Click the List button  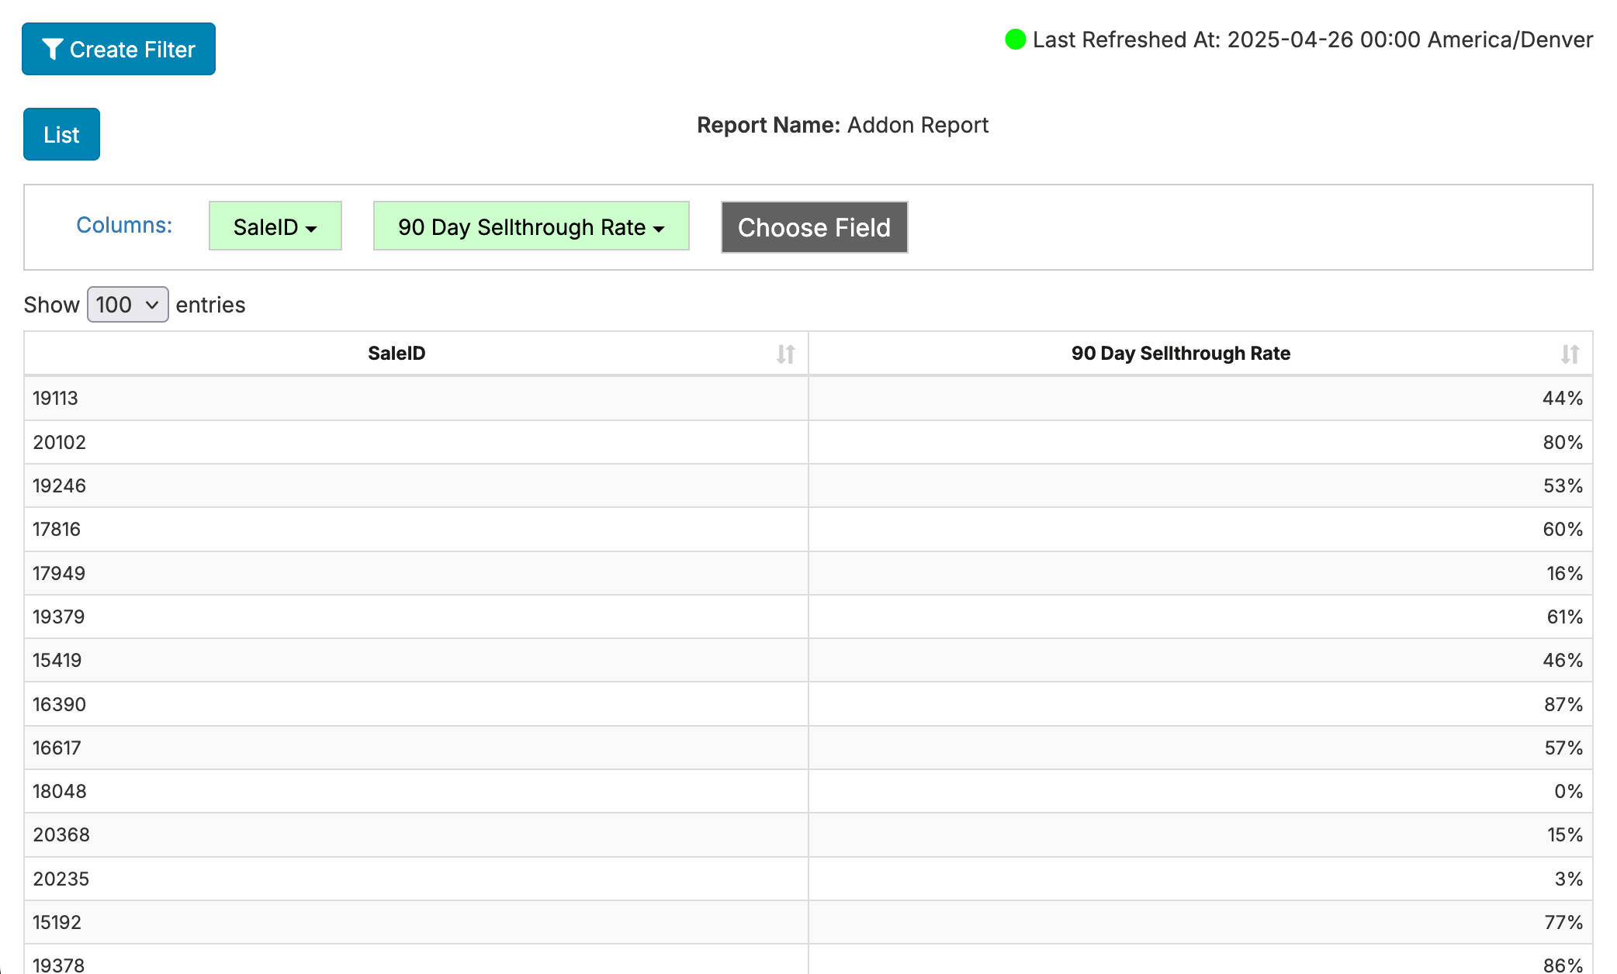[x=61, y=135]
